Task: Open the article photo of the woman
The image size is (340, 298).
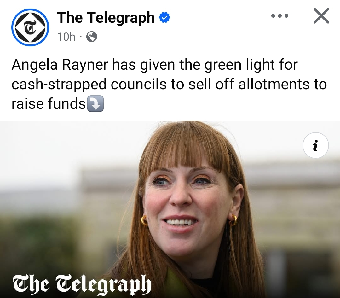Action: coord(170,209)
